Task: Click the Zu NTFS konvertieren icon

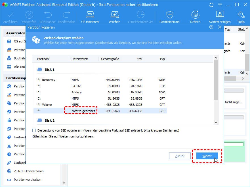Action: tap(9, 171)
